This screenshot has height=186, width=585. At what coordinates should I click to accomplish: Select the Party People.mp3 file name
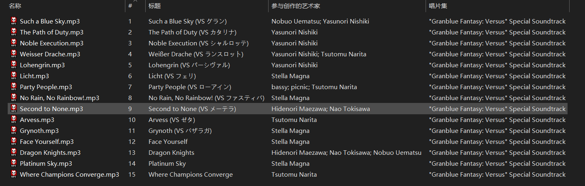(x=46, y=87)
